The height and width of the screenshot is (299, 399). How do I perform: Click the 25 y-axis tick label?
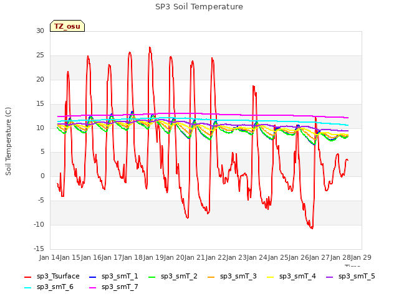click(40, 55)
